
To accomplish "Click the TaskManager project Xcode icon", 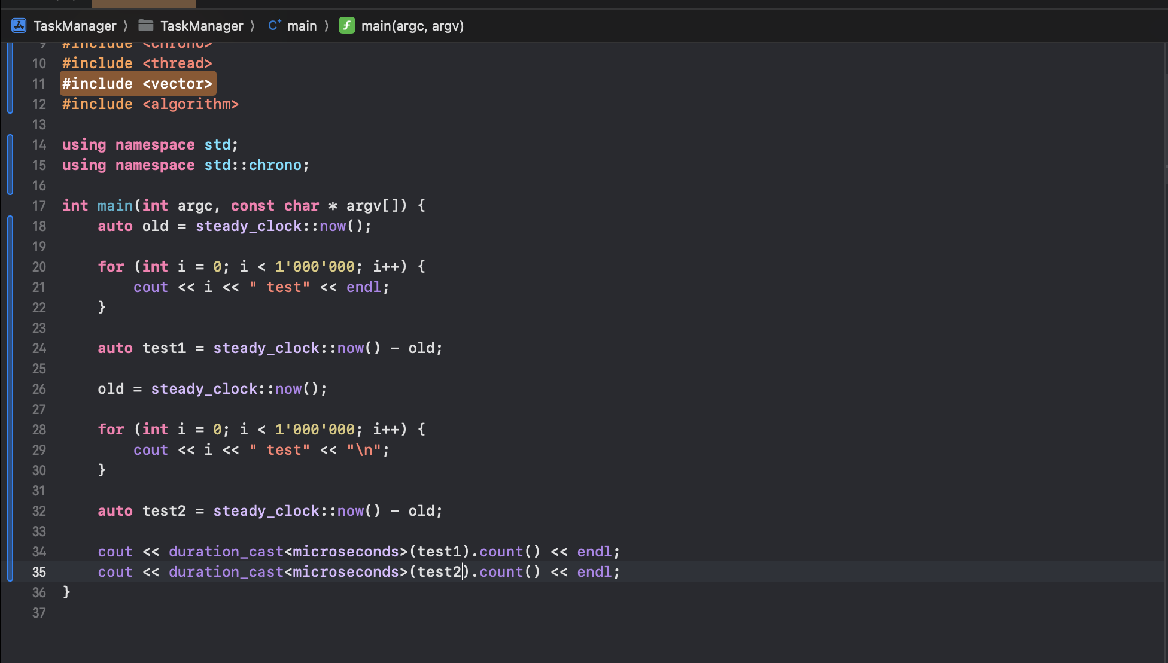I will click(19, 26).
